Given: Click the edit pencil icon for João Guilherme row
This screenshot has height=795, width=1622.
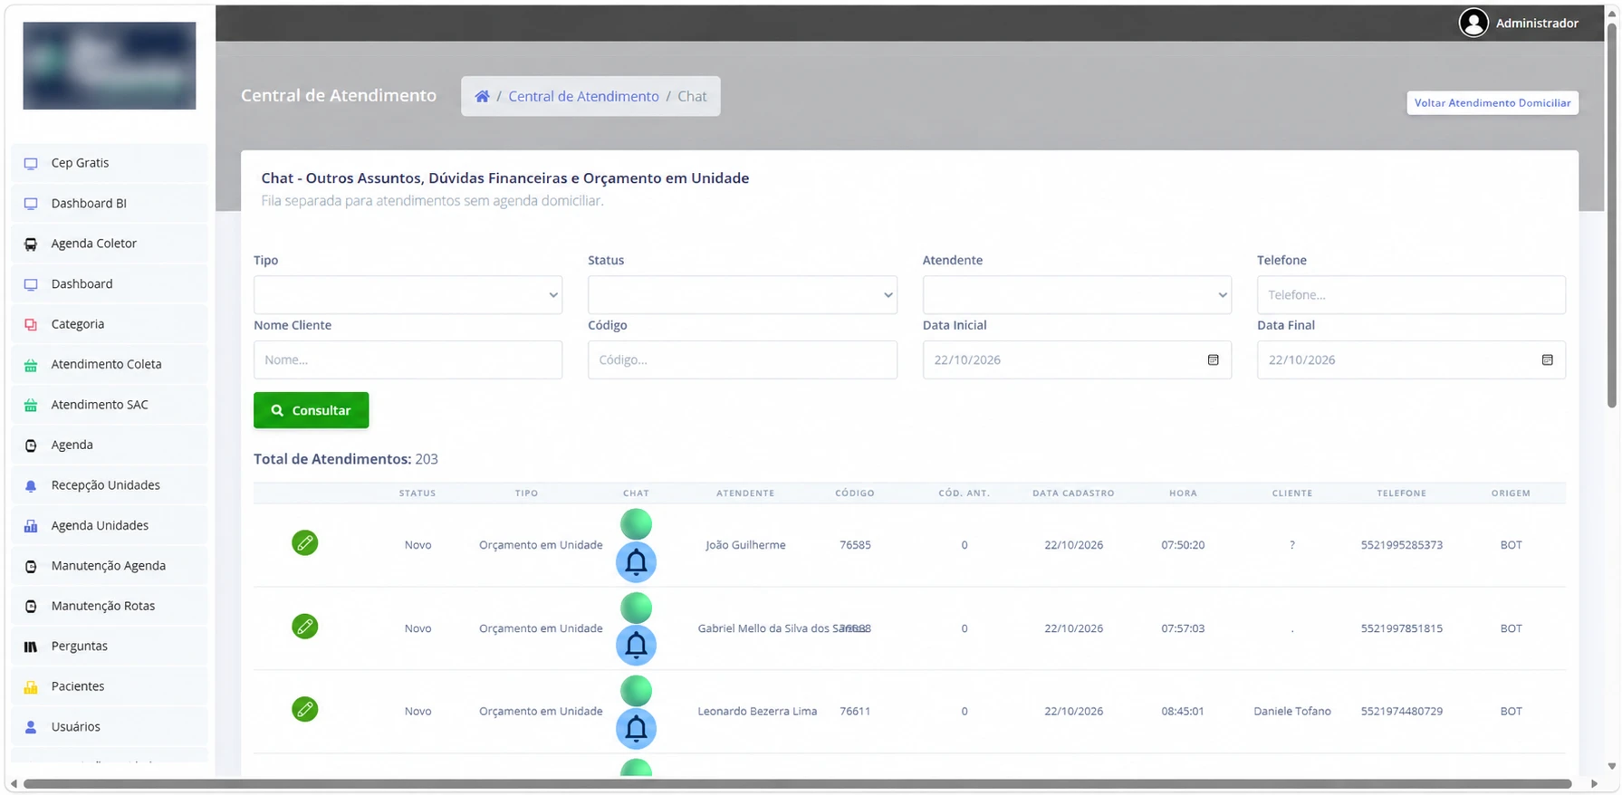Looking at the screenshot, I should click(305, 543).
